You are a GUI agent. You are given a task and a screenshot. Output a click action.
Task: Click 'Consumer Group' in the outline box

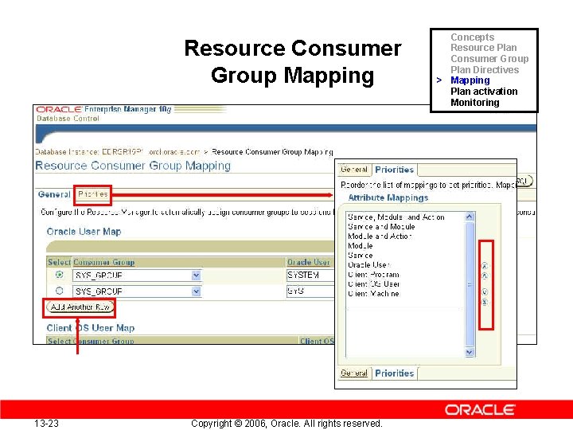click(489, 58)
